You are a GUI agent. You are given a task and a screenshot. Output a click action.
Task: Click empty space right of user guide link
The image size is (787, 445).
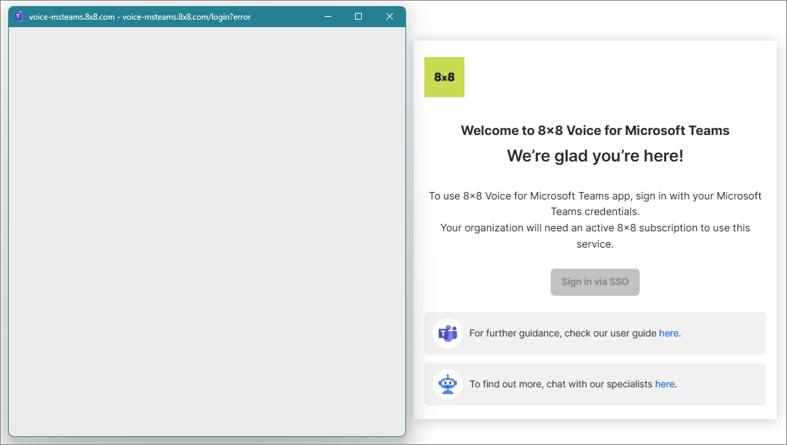[x=723, y=333]
